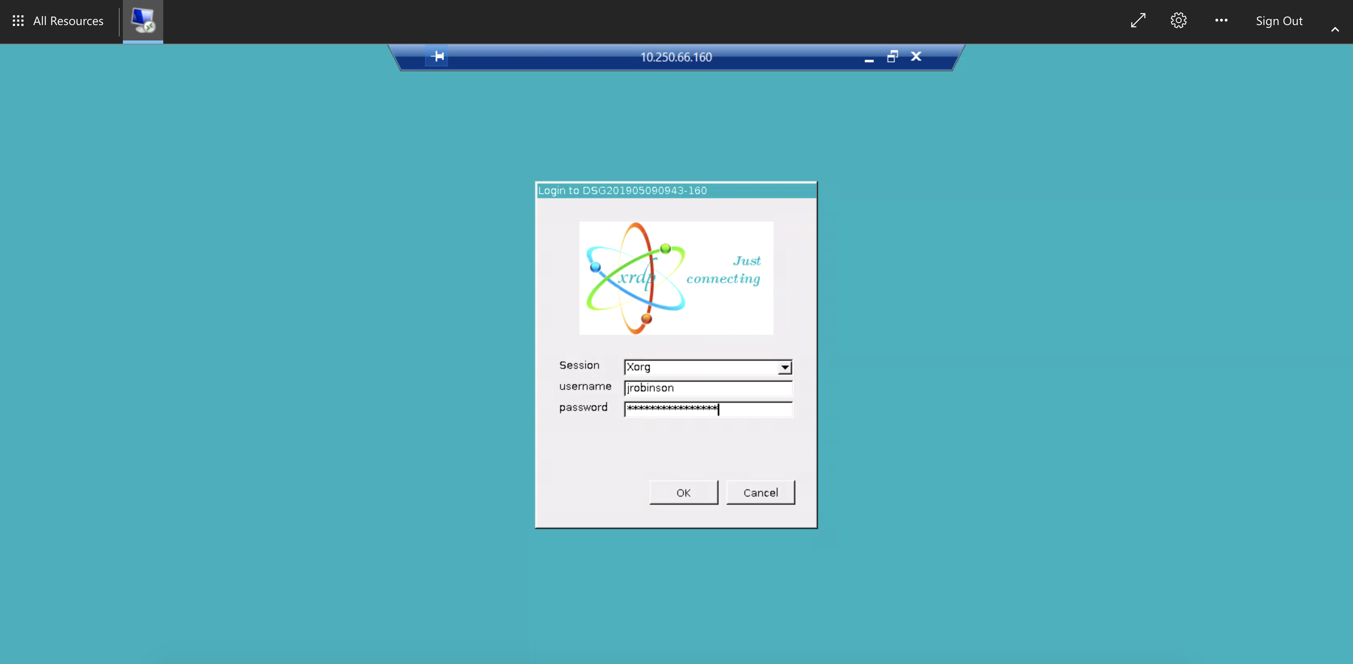The image size is (1353, 664).
Task: Restore down the 10.250.66.160 remote session
Action: click(892, 56)
